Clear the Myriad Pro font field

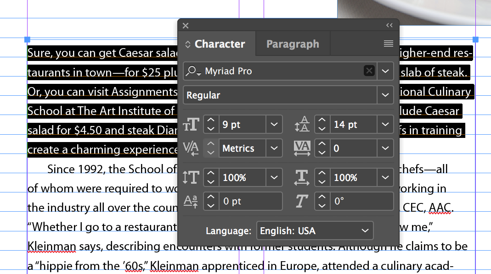point(369,71)
